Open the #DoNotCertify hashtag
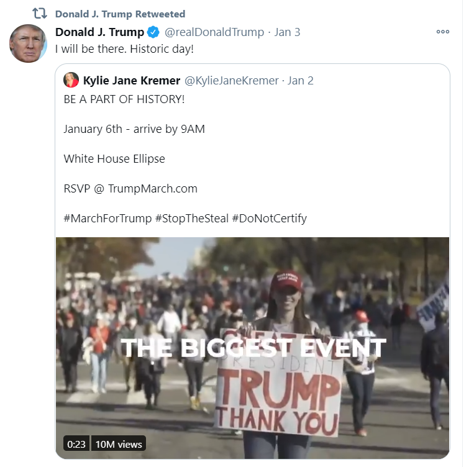Image resolution: width=474 pixels, height=467 pixels. click(x=270, y=218)
